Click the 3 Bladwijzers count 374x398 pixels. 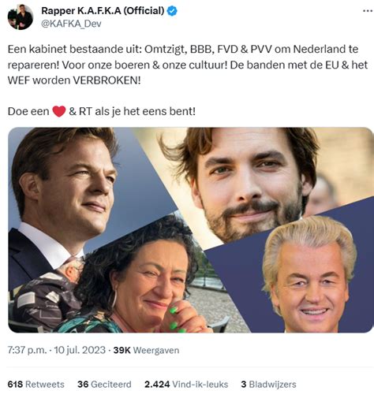268,385
